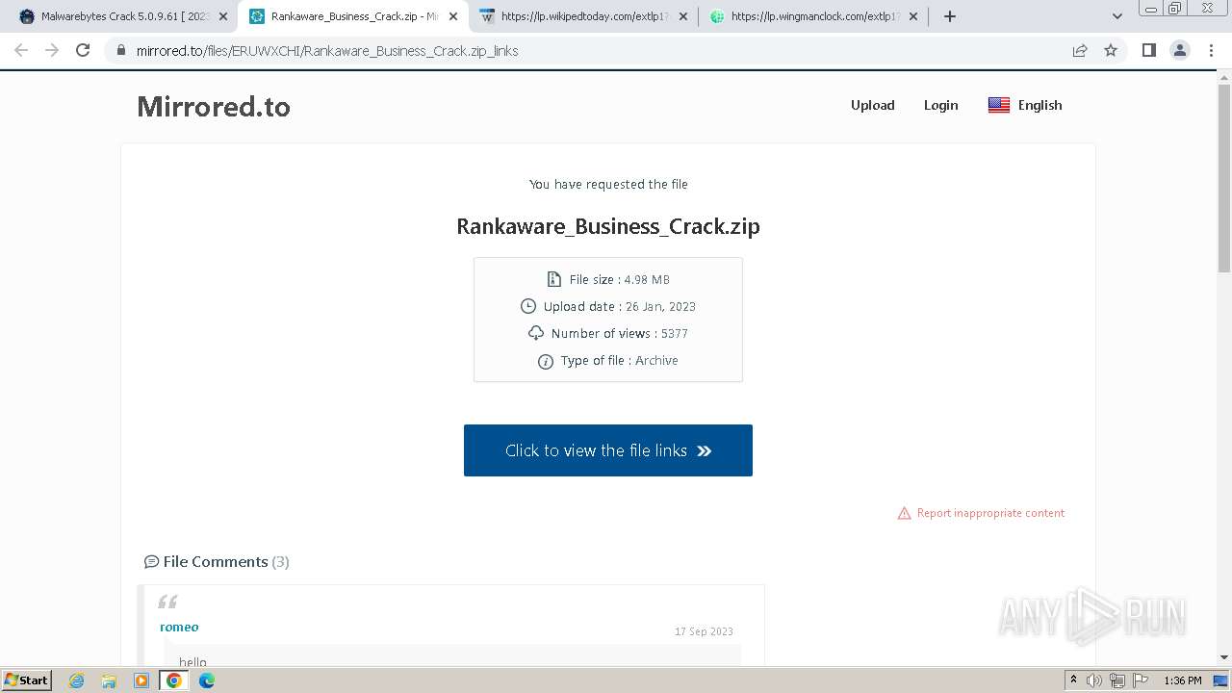Screen dimensions: 1232x693
Task: Open the taskbar clock 1:36 PM
Action: (x=1183, y=680)
